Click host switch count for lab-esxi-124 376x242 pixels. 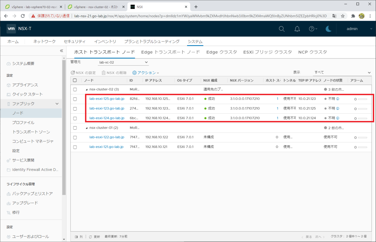click(277, 118)
